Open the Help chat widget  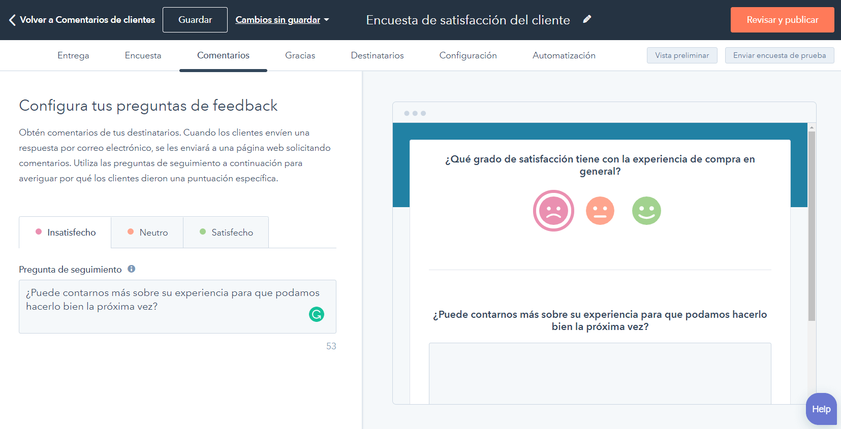pos(821,409)
